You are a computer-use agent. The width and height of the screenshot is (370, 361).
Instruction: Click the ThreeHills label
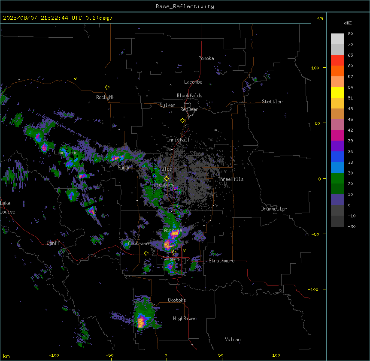tap(230, 179)
